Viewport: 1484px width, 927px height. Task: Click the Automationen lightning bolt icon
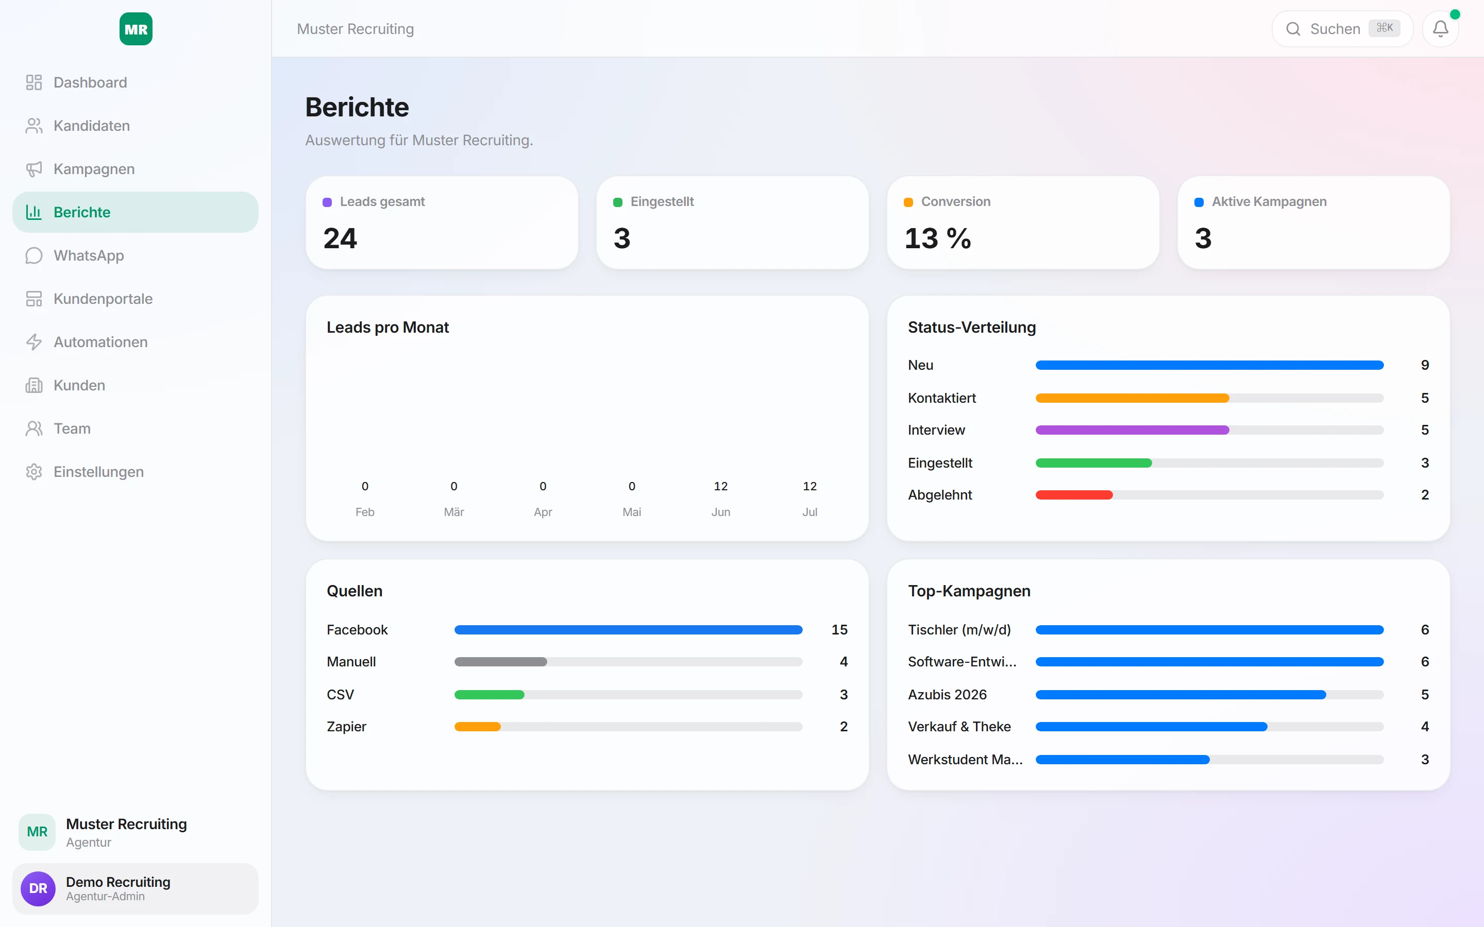pos(33,342)
